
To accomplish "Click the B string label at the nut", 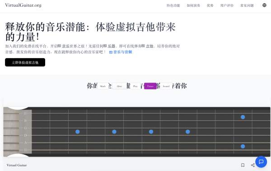I will (25, 121).
